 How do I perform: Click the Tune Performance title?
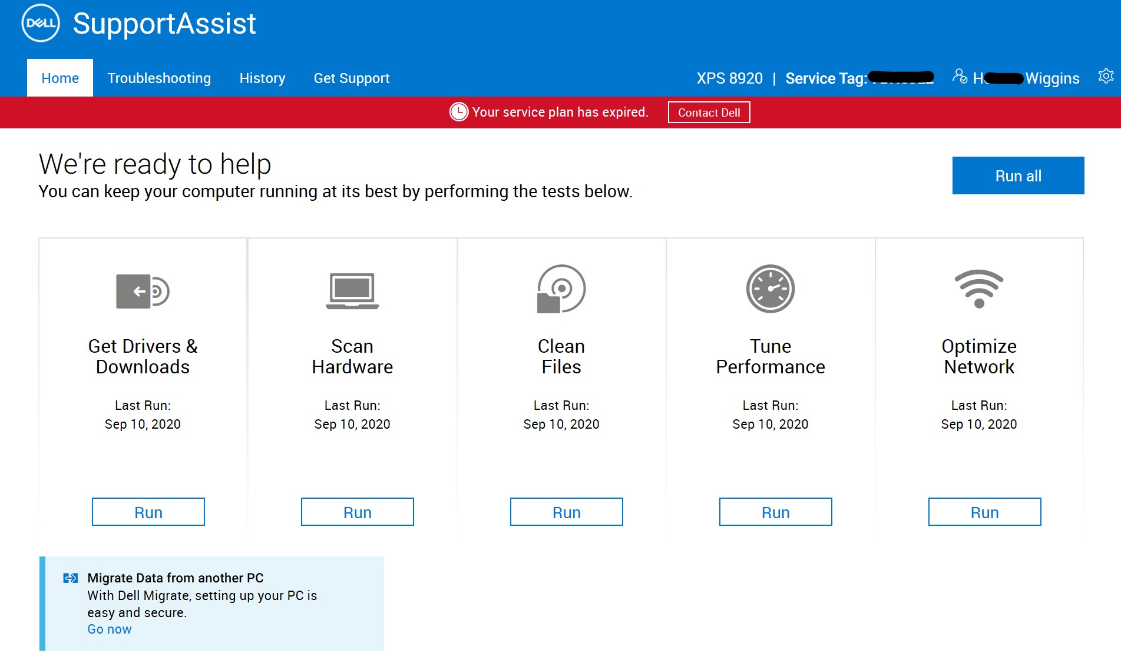click(x=771, y=356)
